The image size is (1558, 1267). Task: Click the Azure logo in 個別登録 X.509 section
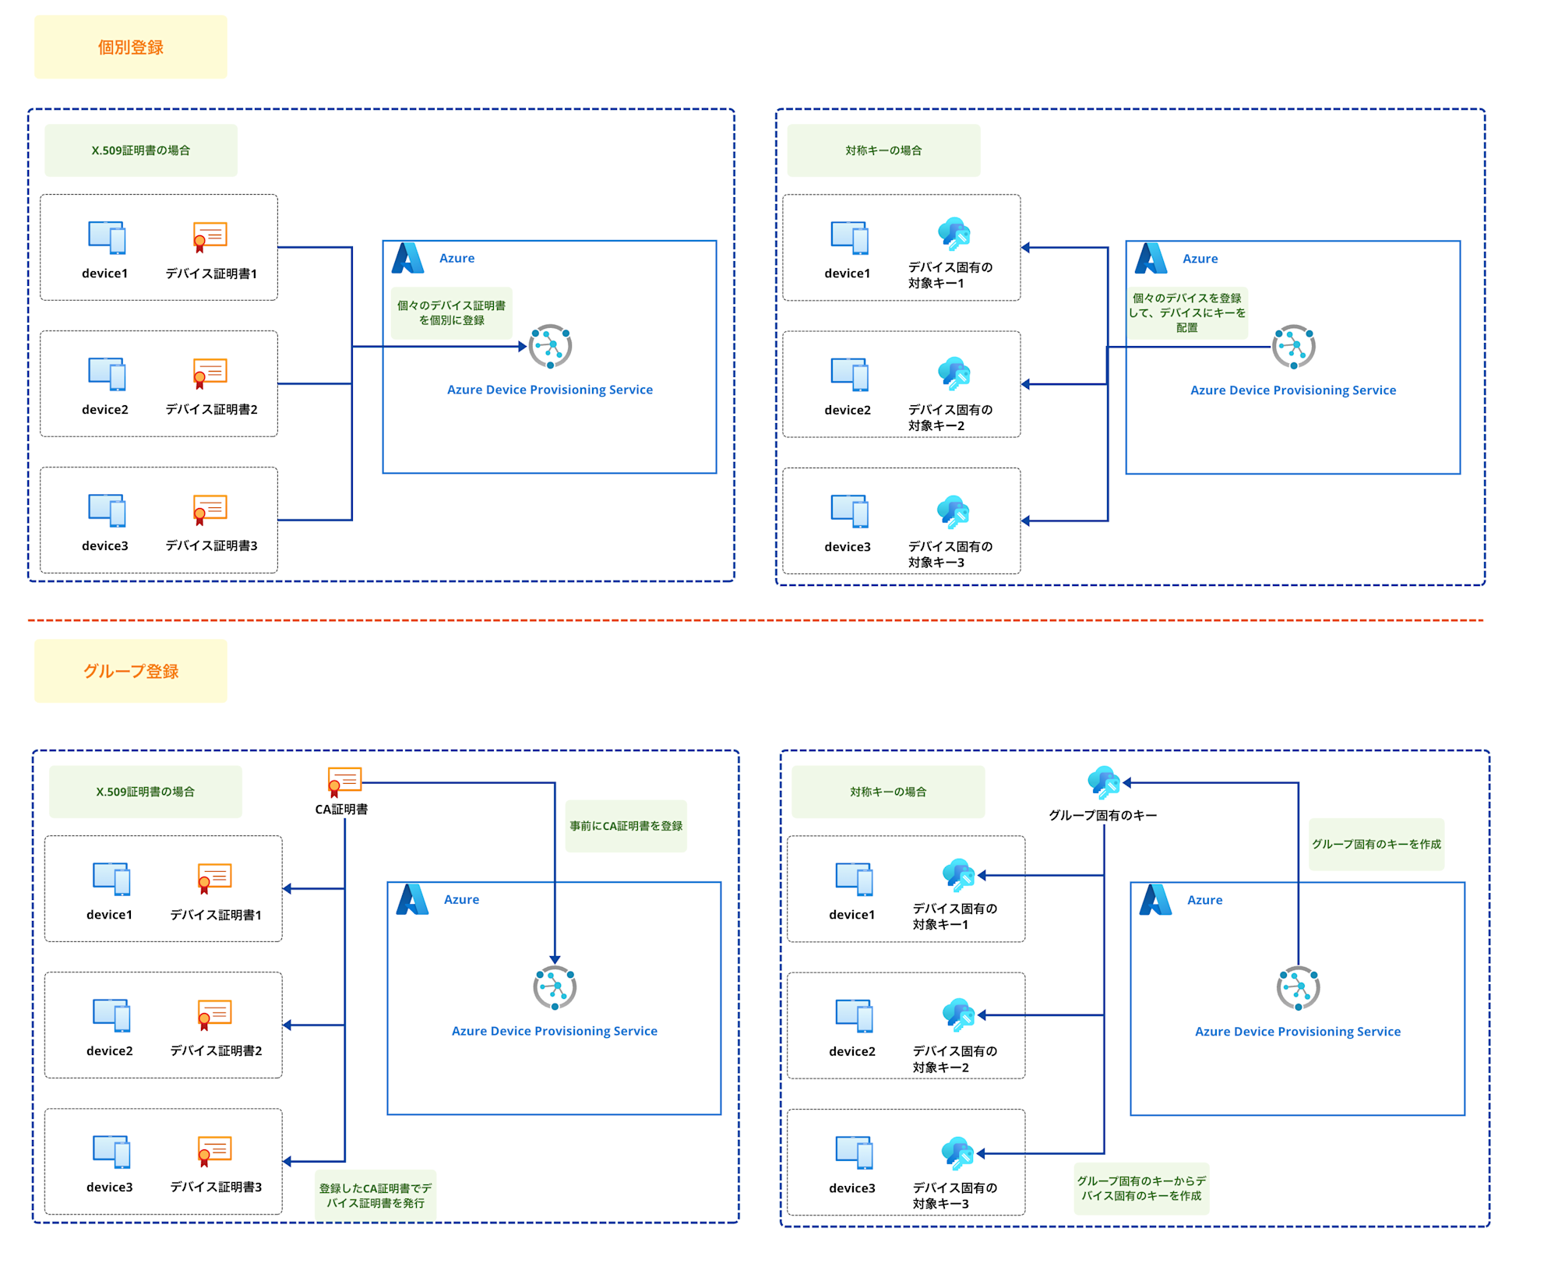[x=407, y=258]
